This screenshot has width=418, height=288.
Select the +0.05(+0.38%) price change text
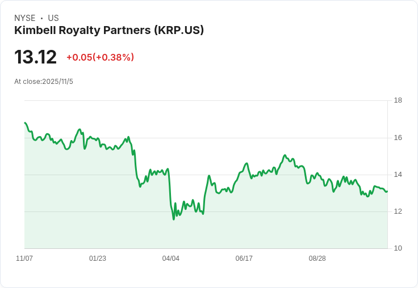point(100,57)
